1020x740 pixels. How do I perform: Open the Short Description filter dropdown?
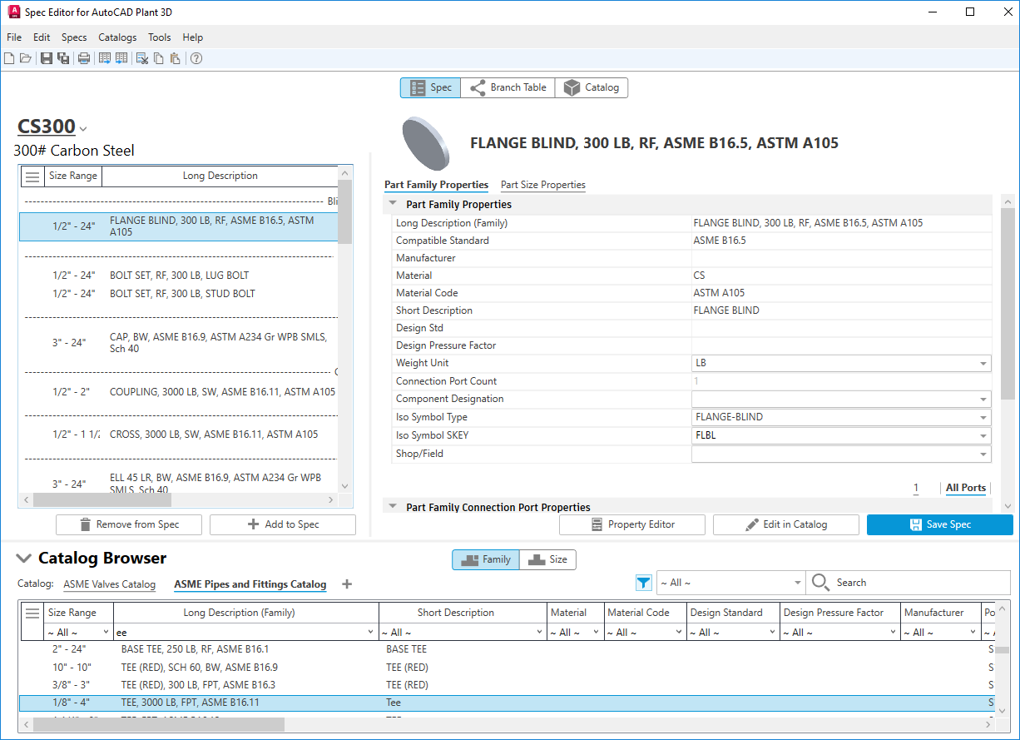(x=538, y=633)
